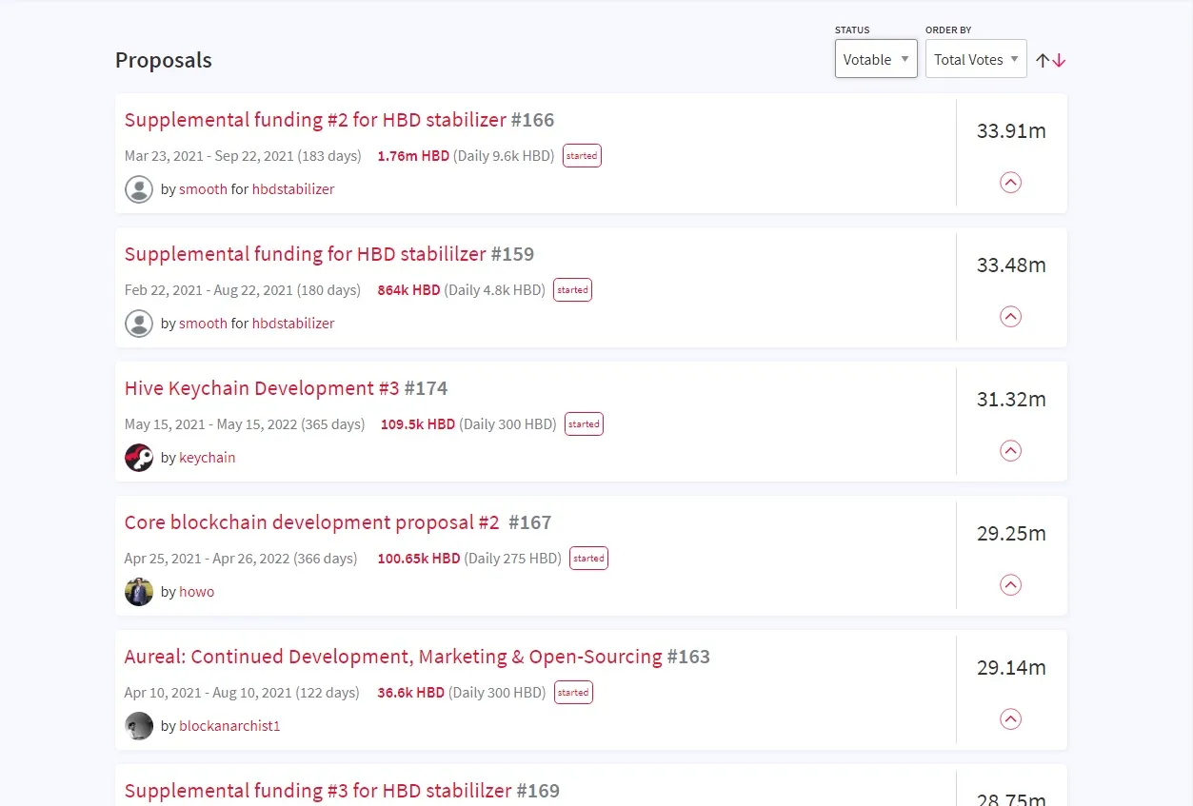Click started badge on Aureal proposal

[573, 692]
